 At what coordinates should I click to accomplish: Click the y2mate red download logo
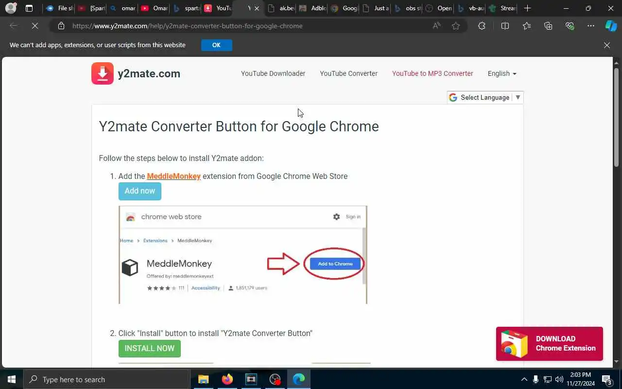[103, 73]
